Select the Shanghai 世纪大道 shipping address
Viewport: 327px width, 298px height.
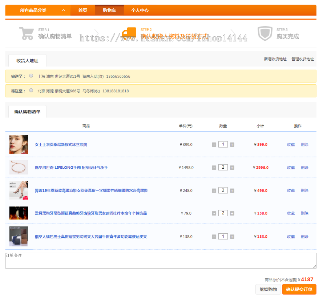click(31, 76)
